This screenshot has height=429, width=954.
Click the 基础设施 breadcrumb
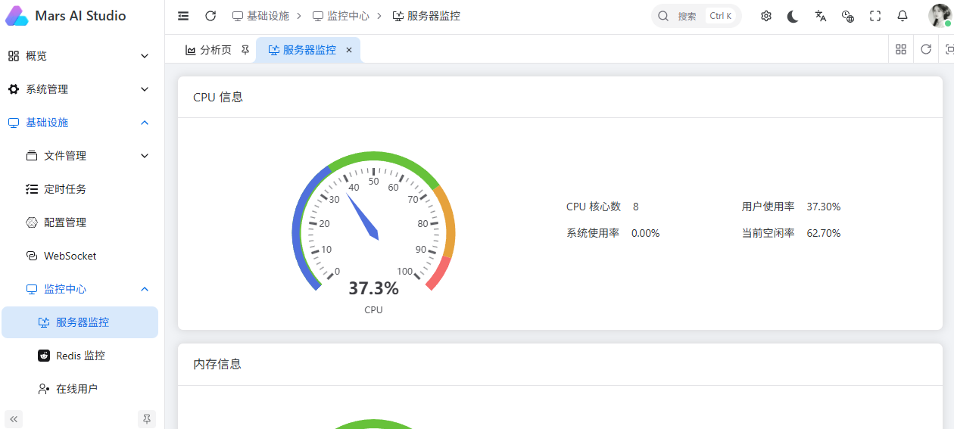[x=260, y=16]
